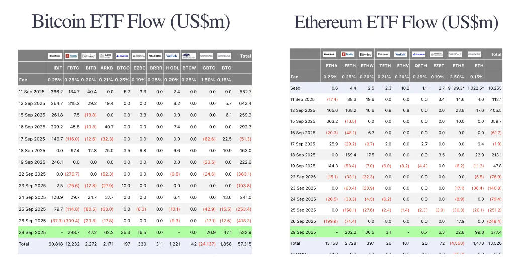The height and width of the screenshot is (260, 511).
Task: Click the Invesco logo above BTCO
Action: click(122, 56)
